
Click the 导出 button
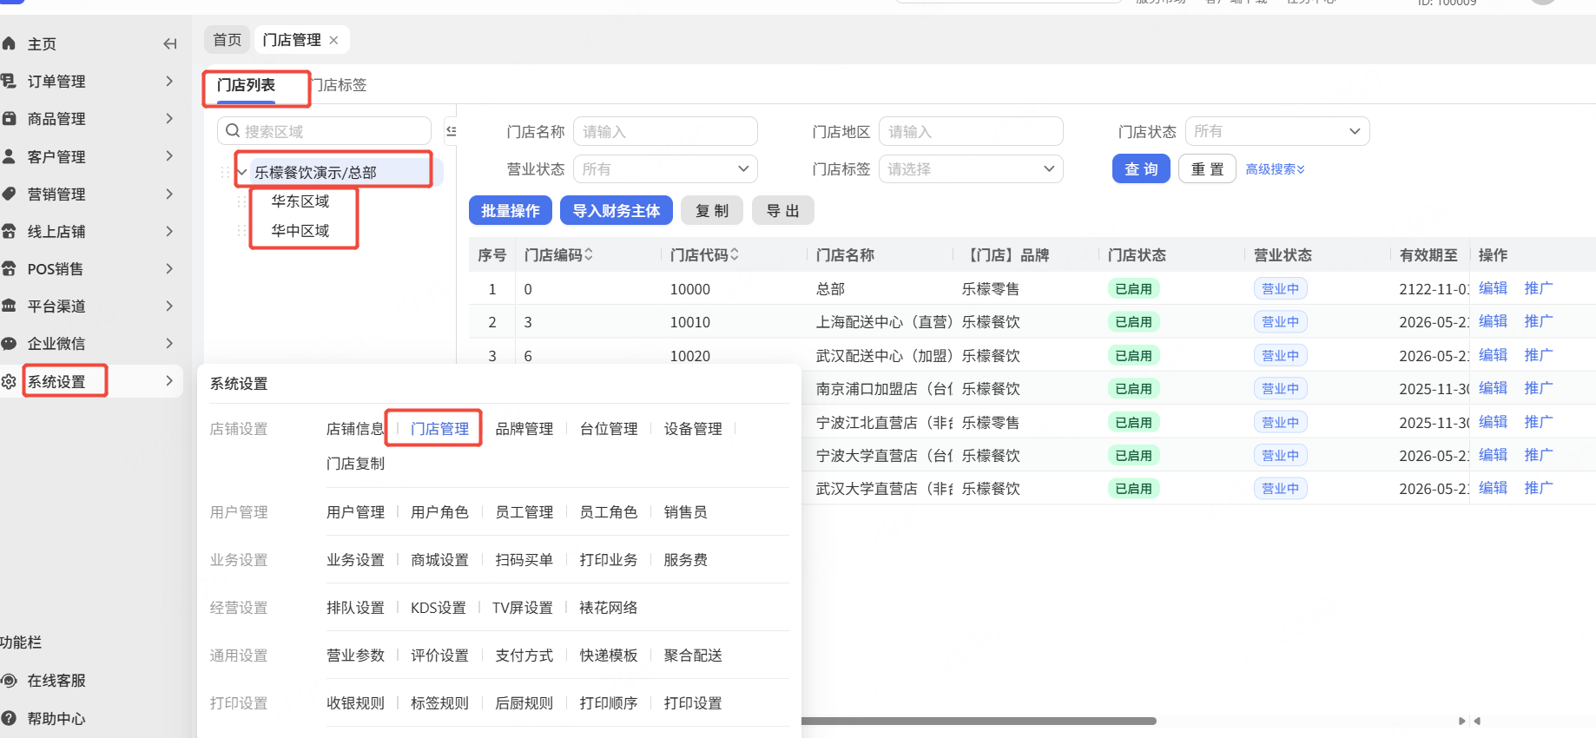[783, 211]
